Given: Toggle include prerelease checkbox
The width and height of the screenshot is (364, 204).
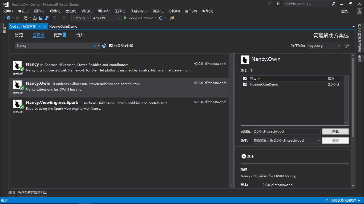Looking at the screenshot, I should click(111, 45).
